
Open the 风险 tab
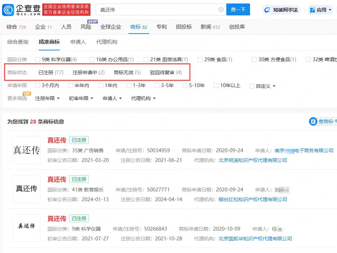(x=86, y=27)
